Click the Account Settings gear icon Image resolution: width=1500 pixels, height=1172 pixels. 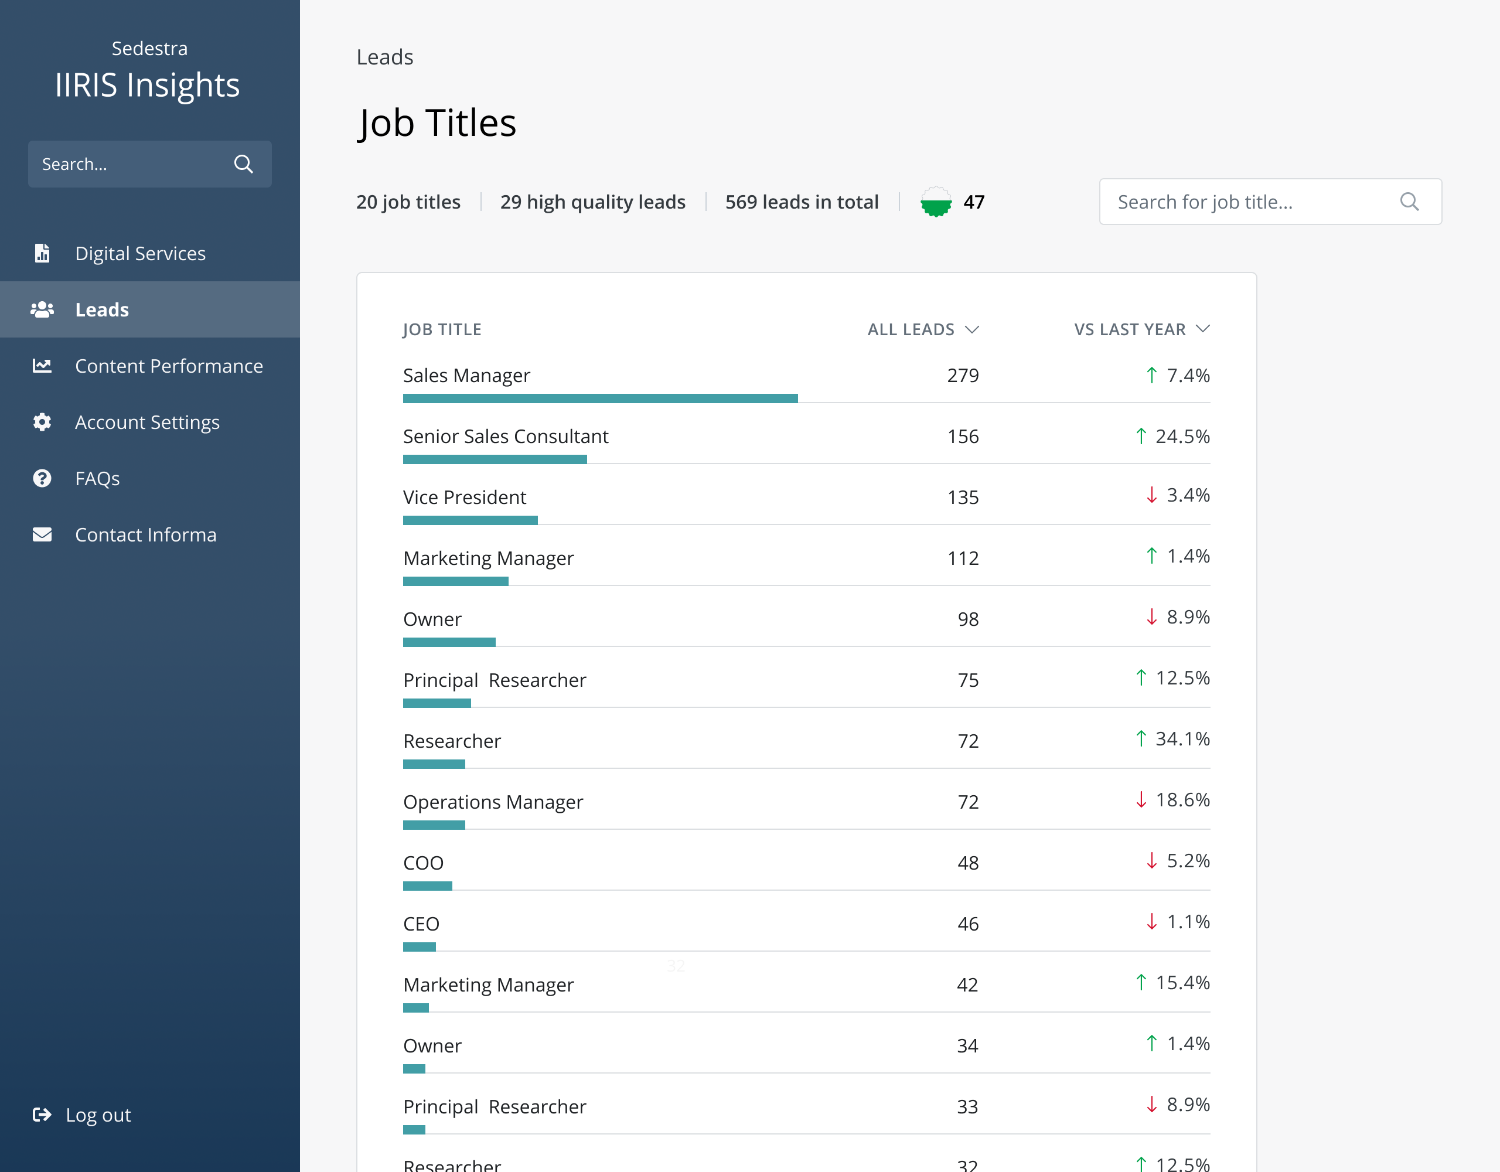click(x=42, y=422)
